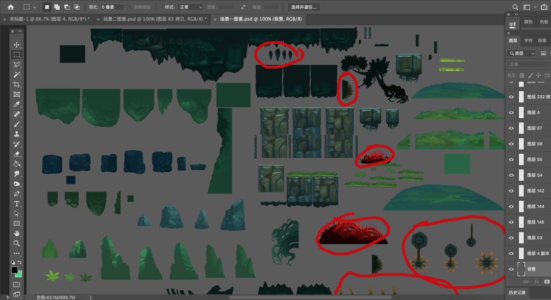Open the 段落 panel tab
The width and height of the screenshot is (551, 300).
click(x=542, y=41)
